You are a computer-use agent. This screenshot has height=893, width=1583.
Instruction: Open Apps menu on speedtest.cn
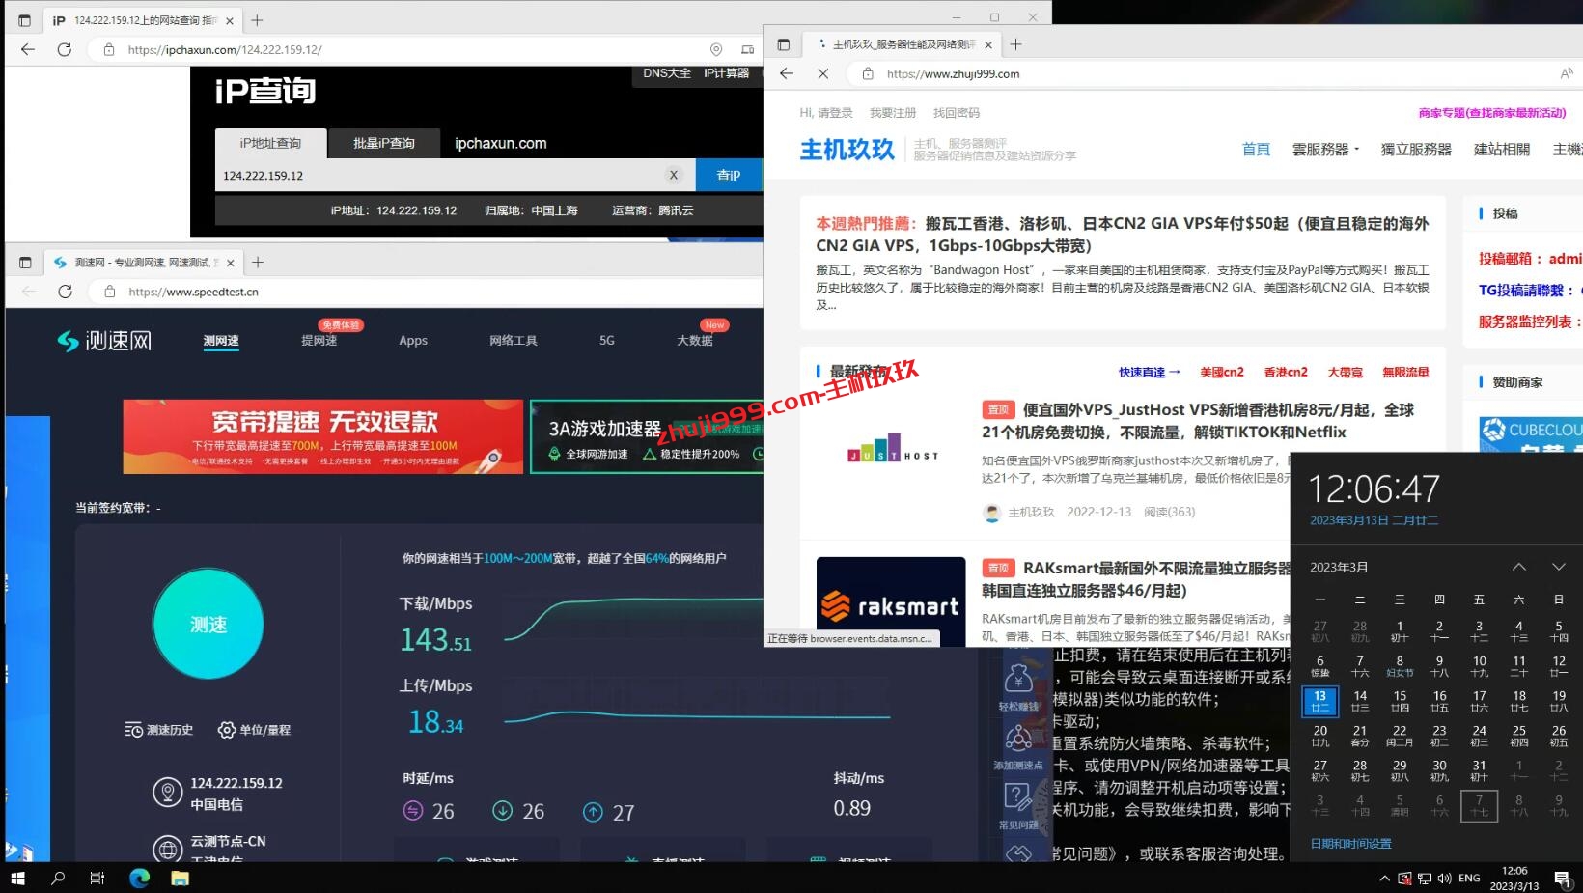tap(413, 340)
